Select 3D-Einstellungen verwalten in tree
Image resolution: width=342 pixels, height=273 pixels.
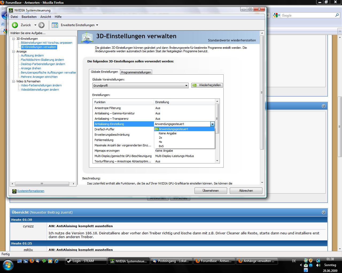[38, 47]
